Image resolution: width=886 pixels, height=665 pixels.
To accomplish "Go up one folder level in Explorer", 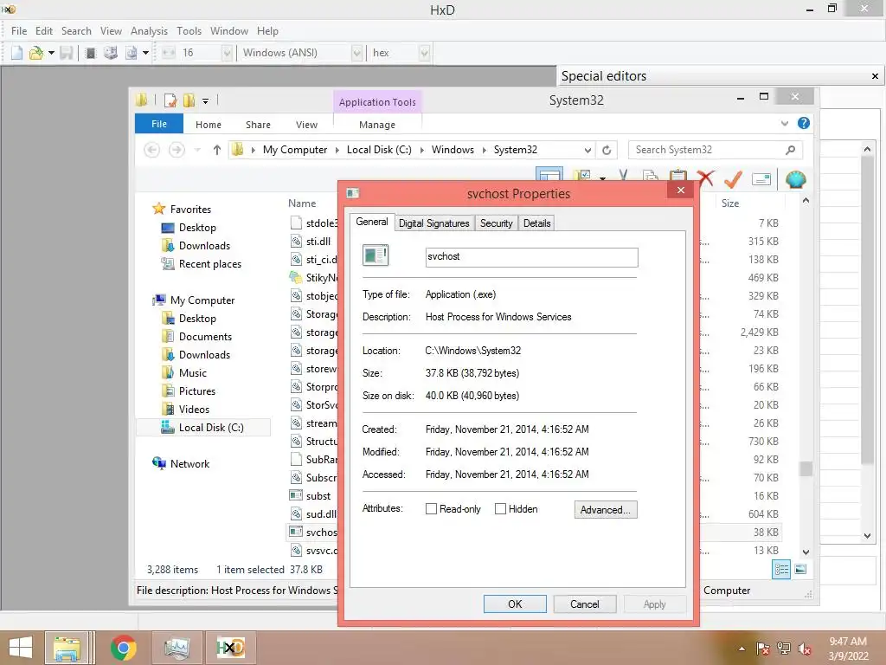I will [x=217, y=150].
